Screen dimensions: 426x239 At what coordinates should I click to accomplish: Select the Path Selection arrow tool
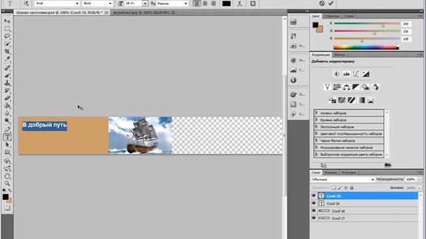7,145
